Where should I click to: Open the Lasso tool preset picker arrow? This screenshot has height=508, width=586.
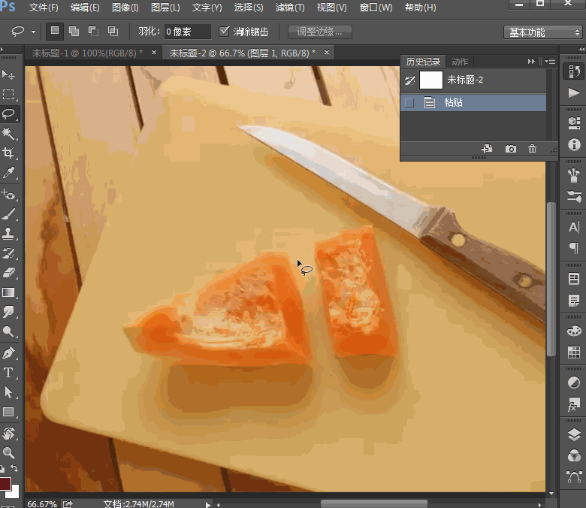(x=33, y=32)
